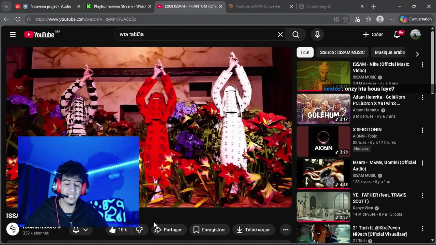
Task: Toggle the subscription notification bell
Action: tap(76, 230)
